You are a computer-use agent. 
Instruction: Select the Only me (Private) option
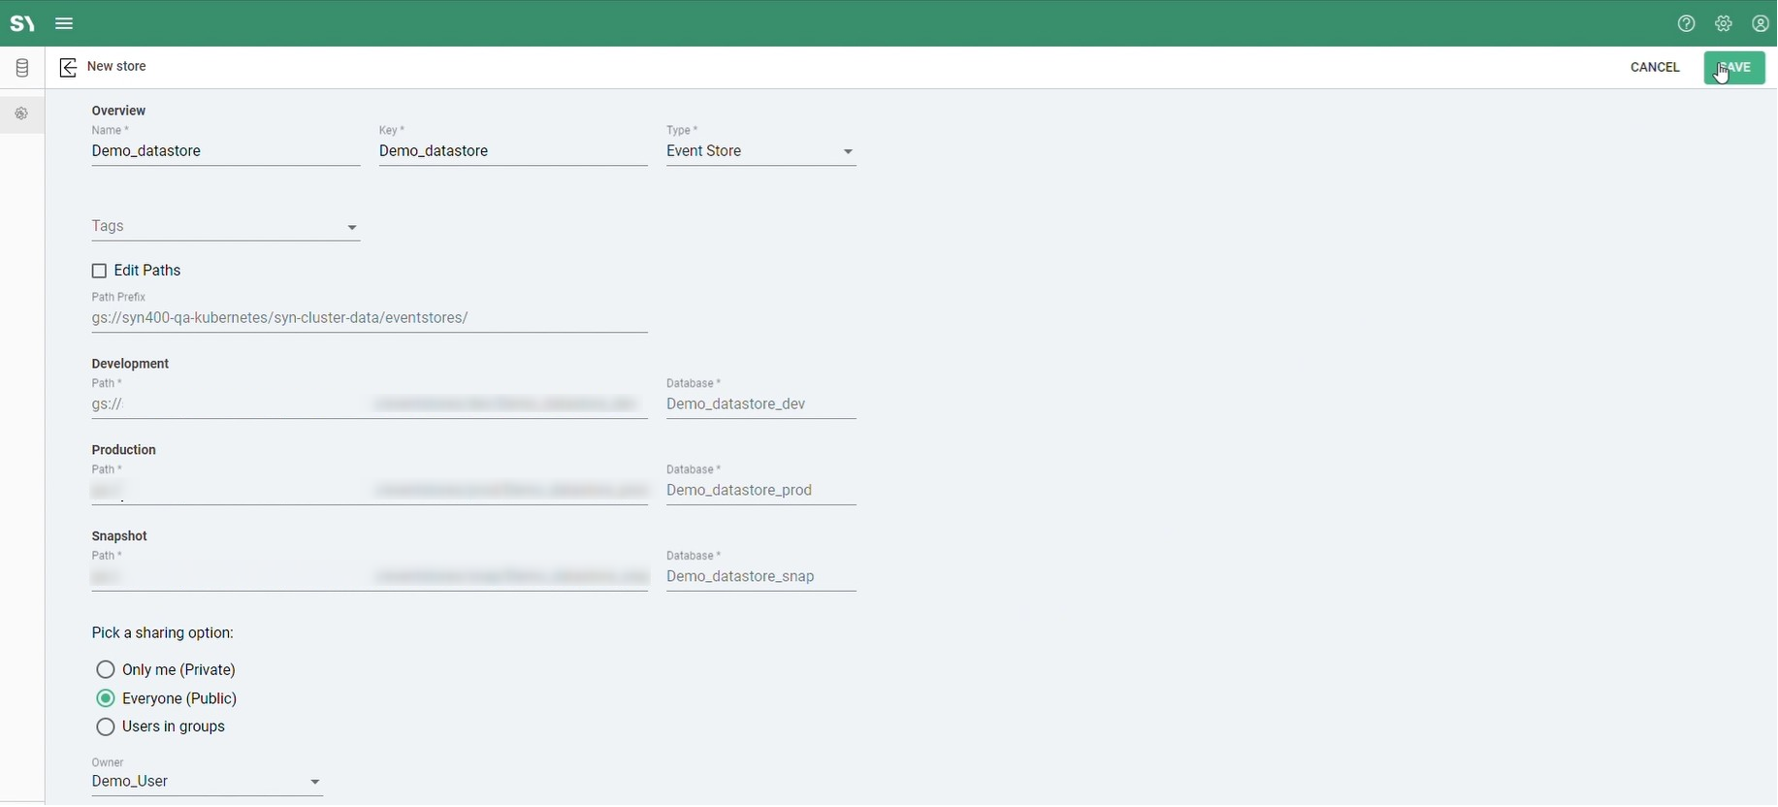[106, 670]
